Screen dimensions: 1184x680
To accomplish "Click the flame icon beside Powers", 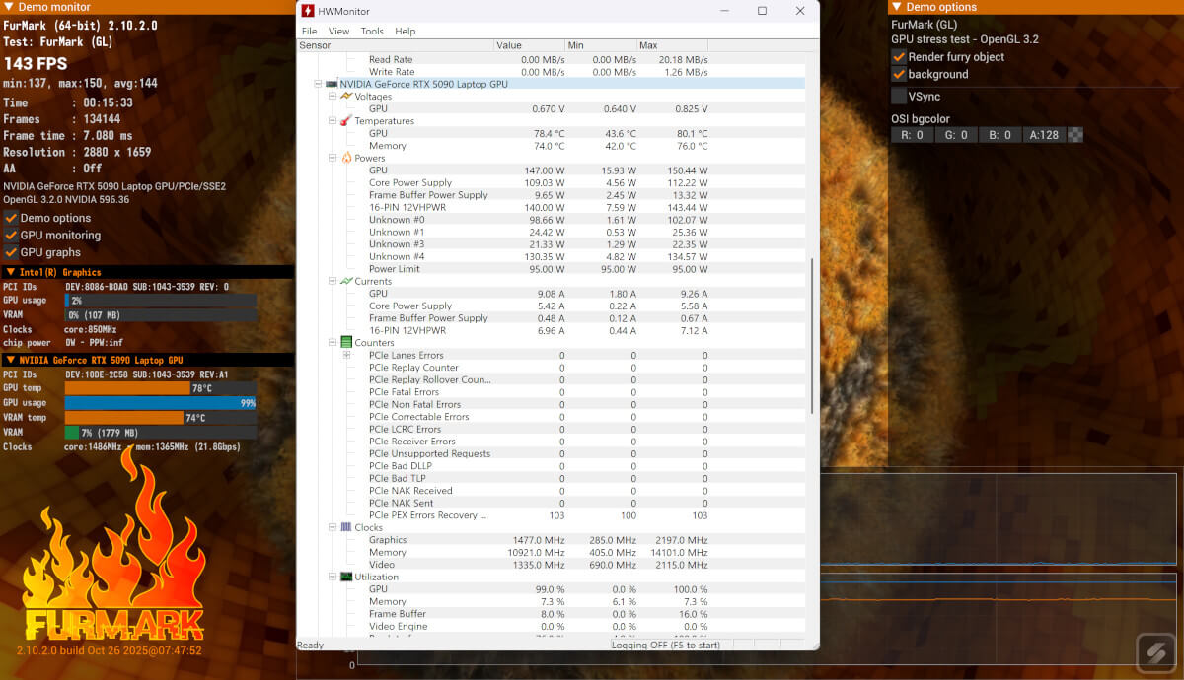I will click(x=346, y=158).
